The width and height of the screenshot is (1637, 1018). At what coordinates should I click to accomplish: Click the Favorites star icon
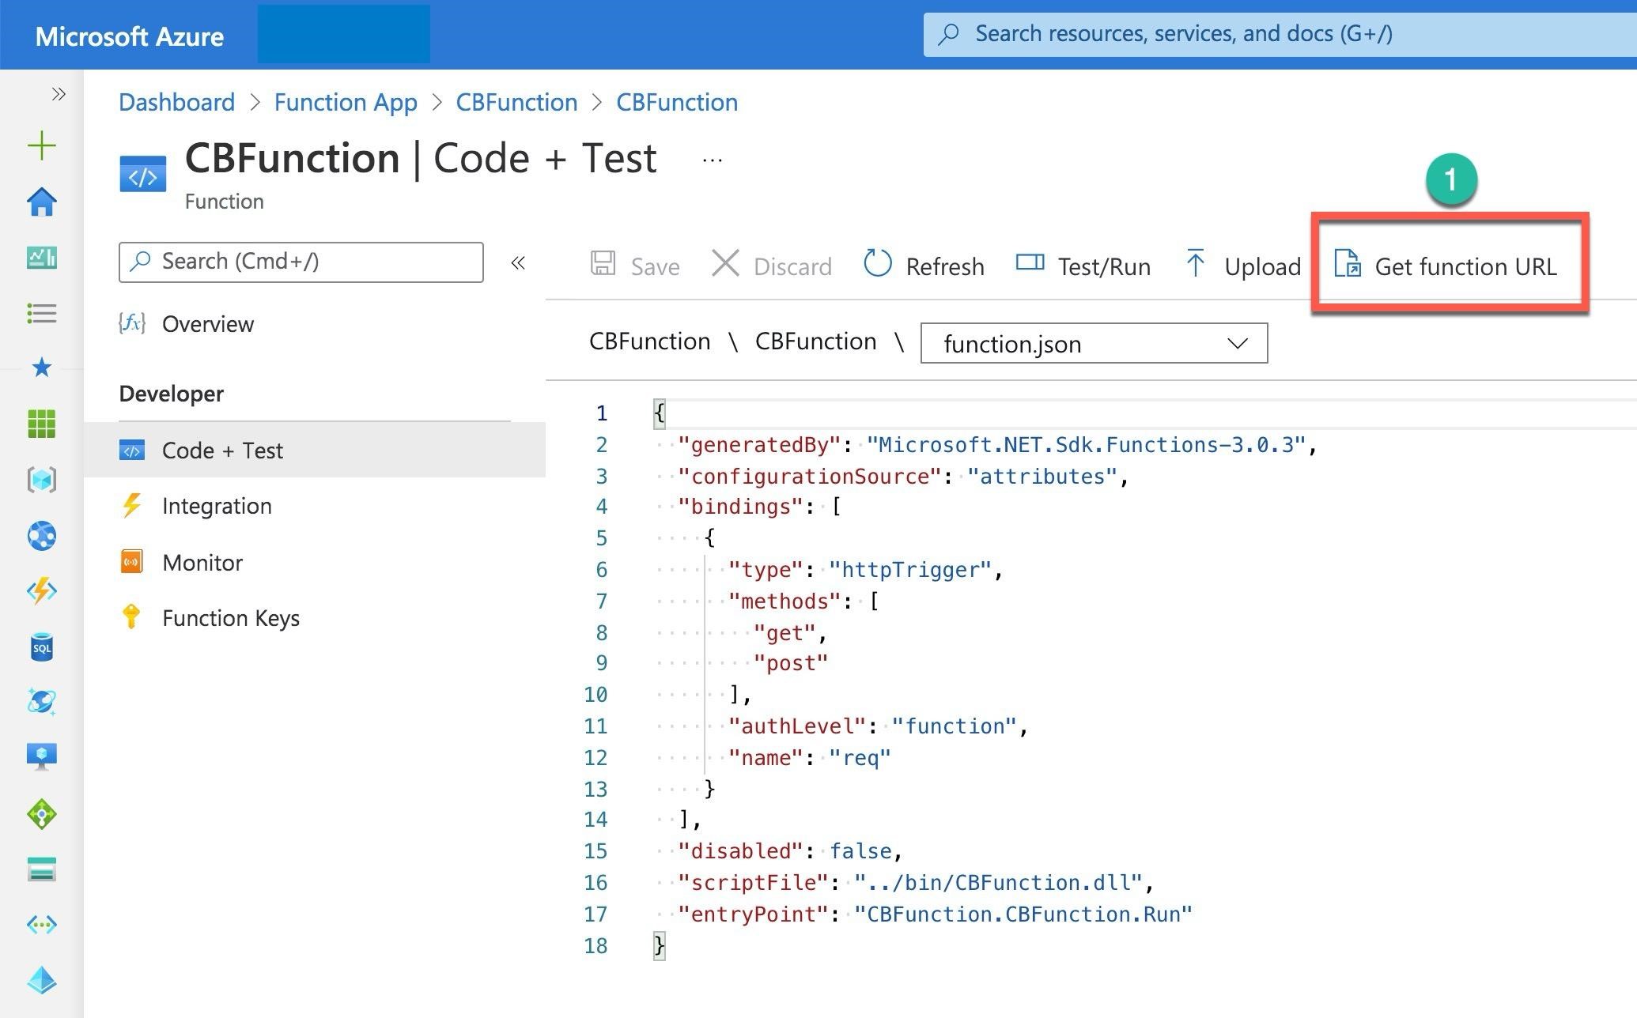(41, 368)
